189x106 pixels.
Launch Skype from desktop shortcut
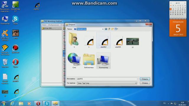pos(15,20)
